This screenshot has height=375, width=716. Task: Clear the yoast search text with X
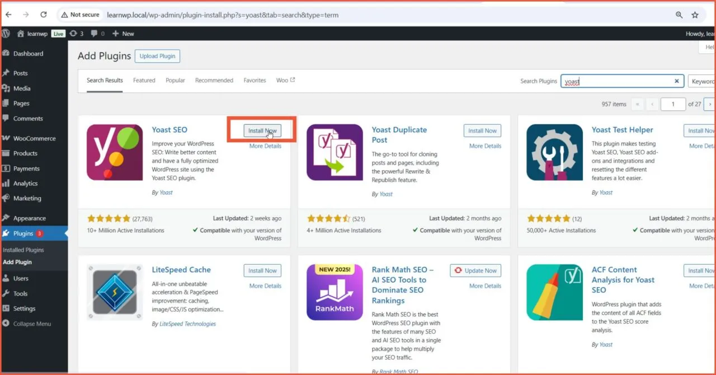[x=676, y=81]
